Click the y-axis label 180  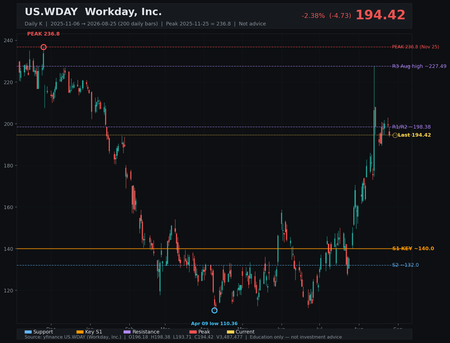[8, 165]
